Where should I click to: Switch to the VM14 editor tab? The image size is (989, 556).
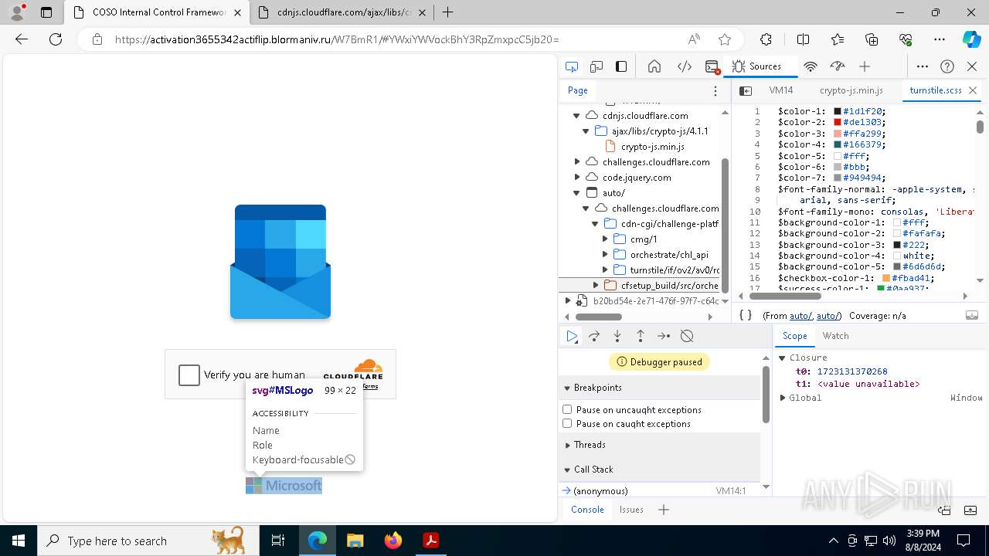(x=781, y=90)
